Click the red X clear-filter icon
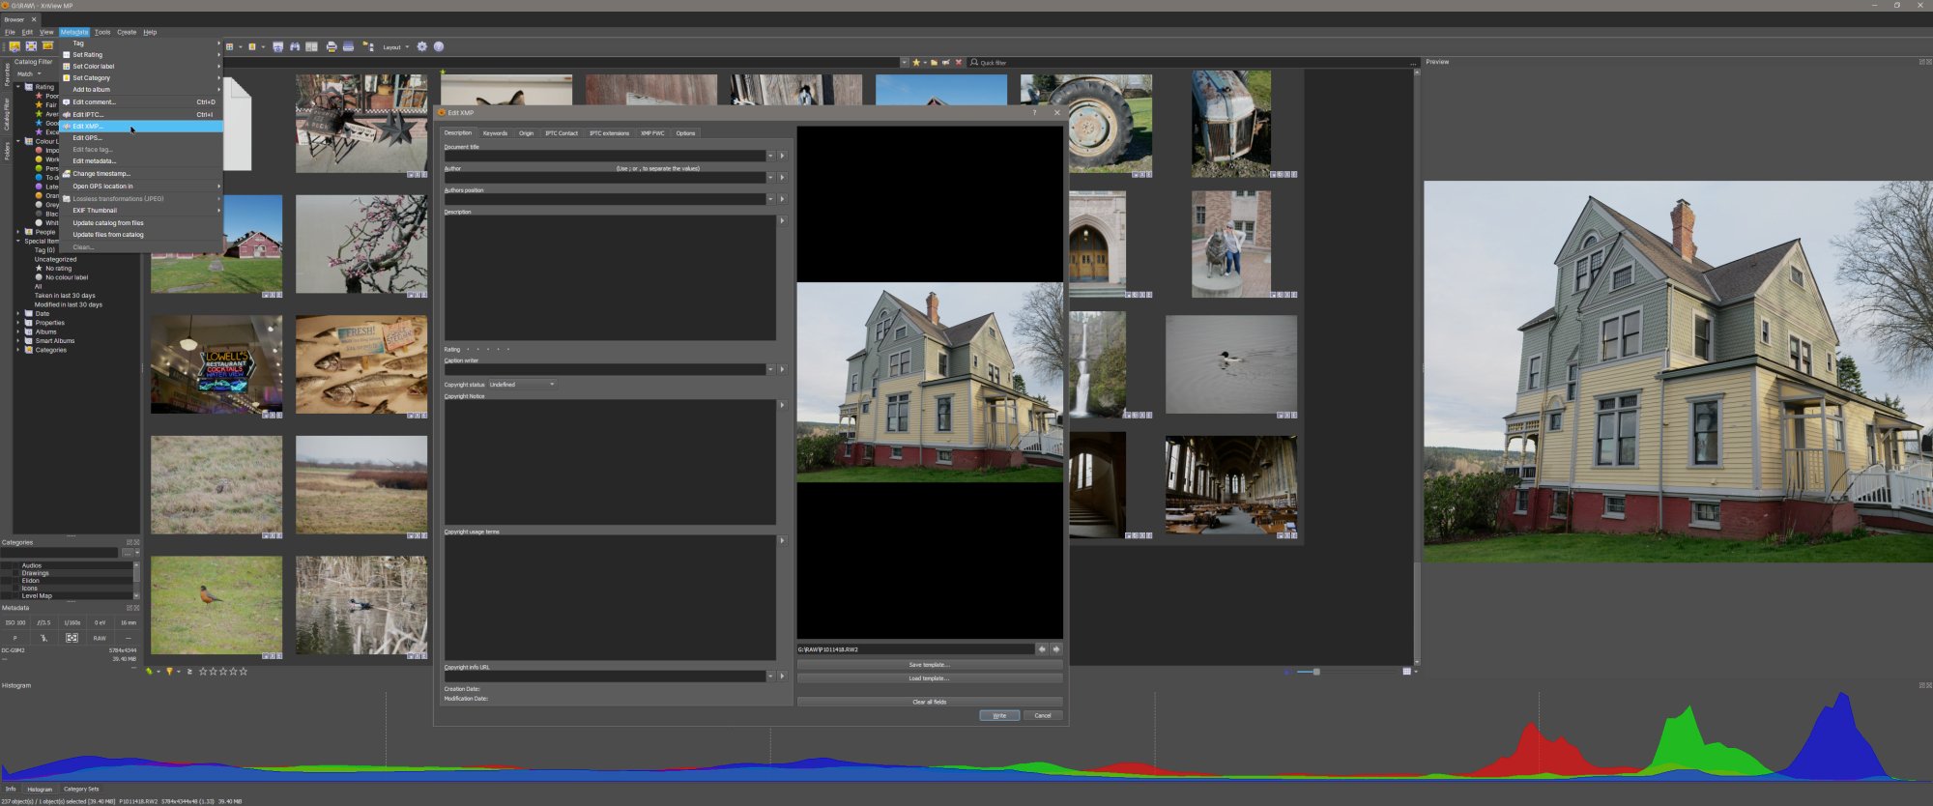This screenshot has width=1933, height=806. coord(959,62)
